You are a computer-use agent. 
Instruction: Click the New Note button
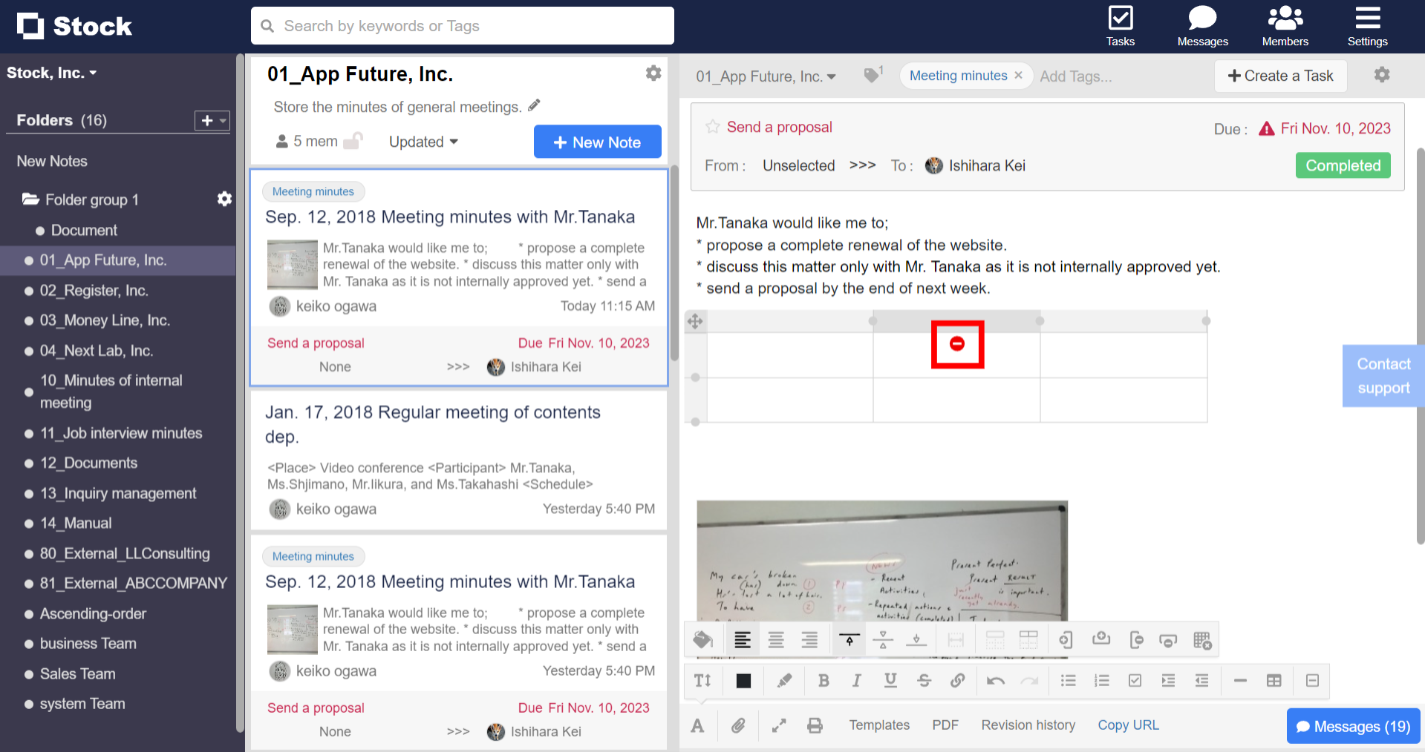597,142
